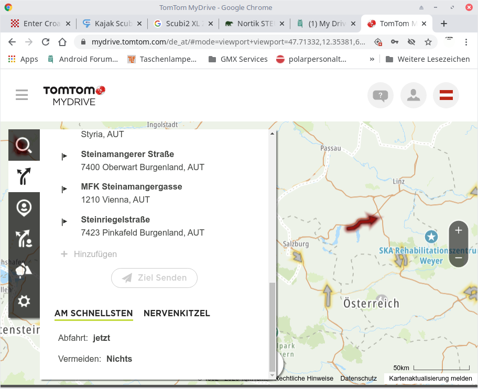
Task: Close the Kajak Scub tab
Action: coord(139,24)
